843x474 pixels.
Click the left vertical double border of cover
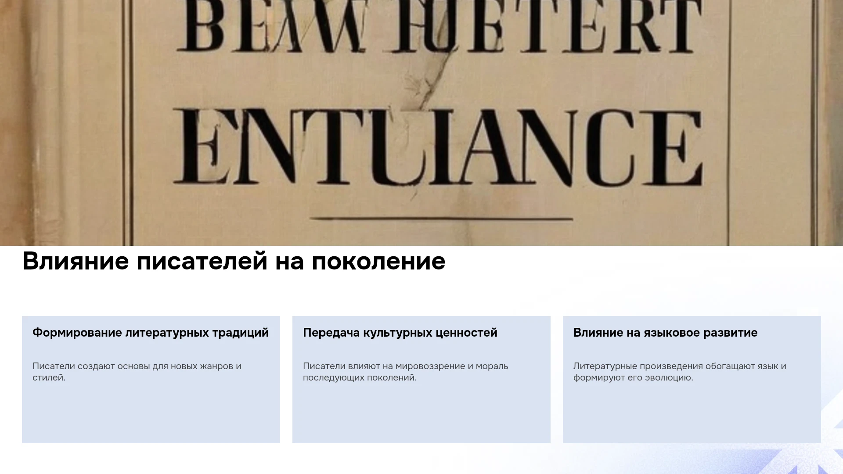click(128, 123)
